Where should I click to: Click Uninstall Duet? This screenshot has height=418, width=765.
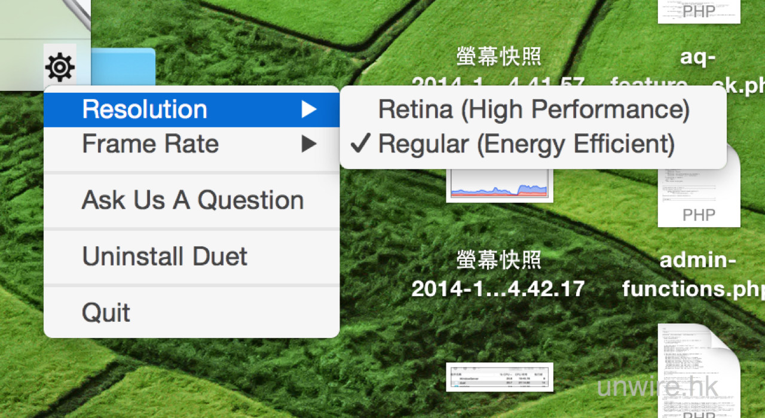coord(164,257)
